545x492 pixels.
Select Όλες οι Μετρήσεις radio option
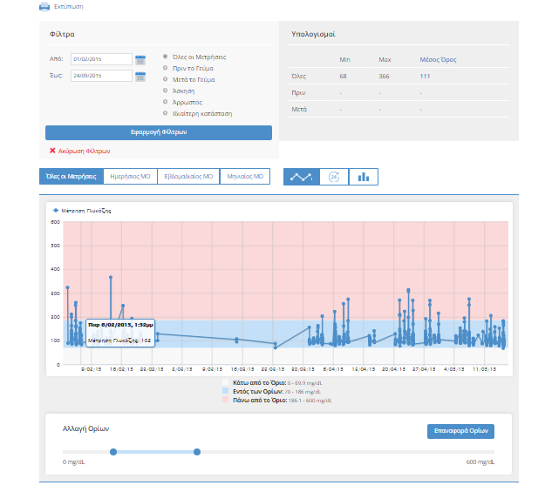click(x=166, y=57)
